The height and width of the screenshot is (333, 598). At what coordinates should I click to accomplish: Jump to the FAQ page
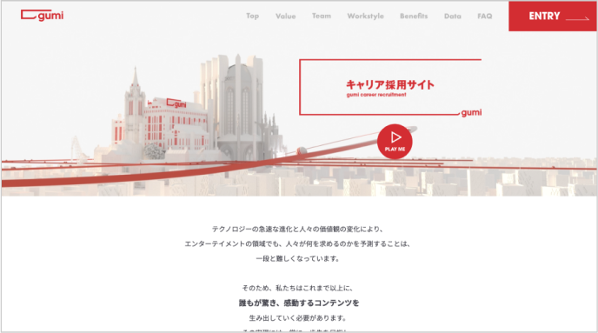485,16
